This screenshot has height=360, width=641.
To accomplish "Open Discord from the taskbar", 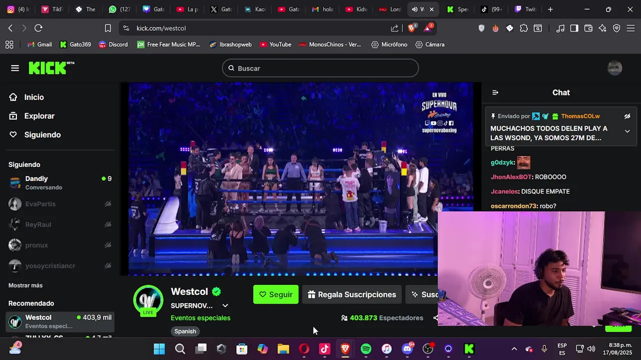I will pyautogui.click(x=408, y=349).
